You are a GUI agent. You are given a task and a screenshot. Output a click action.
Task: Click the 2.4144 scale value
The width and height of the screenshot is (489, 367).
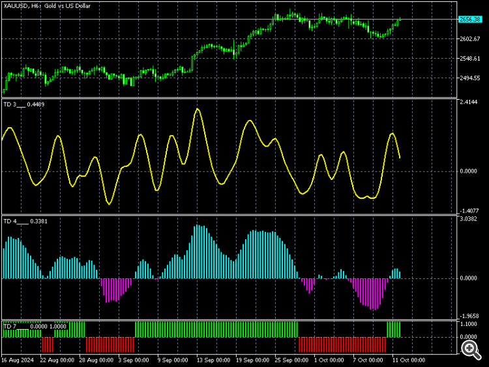pyautogui.click(x=468, y=102)
